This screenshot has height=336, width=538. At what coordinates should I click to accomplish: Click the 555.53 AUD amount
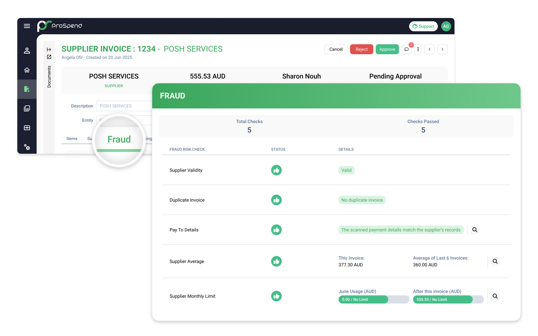(x=208, y=76)
